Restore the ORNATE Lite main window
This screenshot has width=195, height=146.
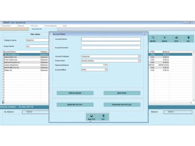(x=190, y=23)
